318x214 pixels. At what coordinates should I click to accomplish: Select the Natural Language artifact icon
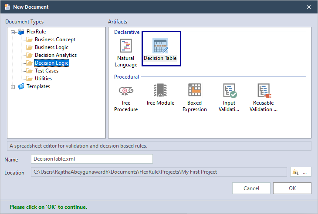point(126,46)
